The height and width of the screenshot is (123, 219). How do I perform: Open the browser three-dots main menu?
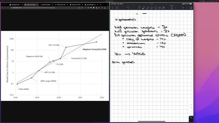108,8
